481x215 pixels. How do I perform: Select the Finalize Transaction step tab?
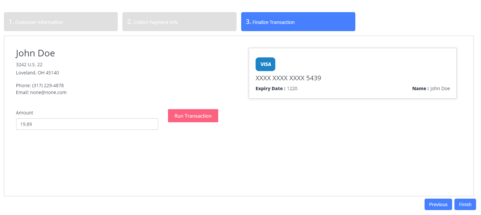point(298,22)
